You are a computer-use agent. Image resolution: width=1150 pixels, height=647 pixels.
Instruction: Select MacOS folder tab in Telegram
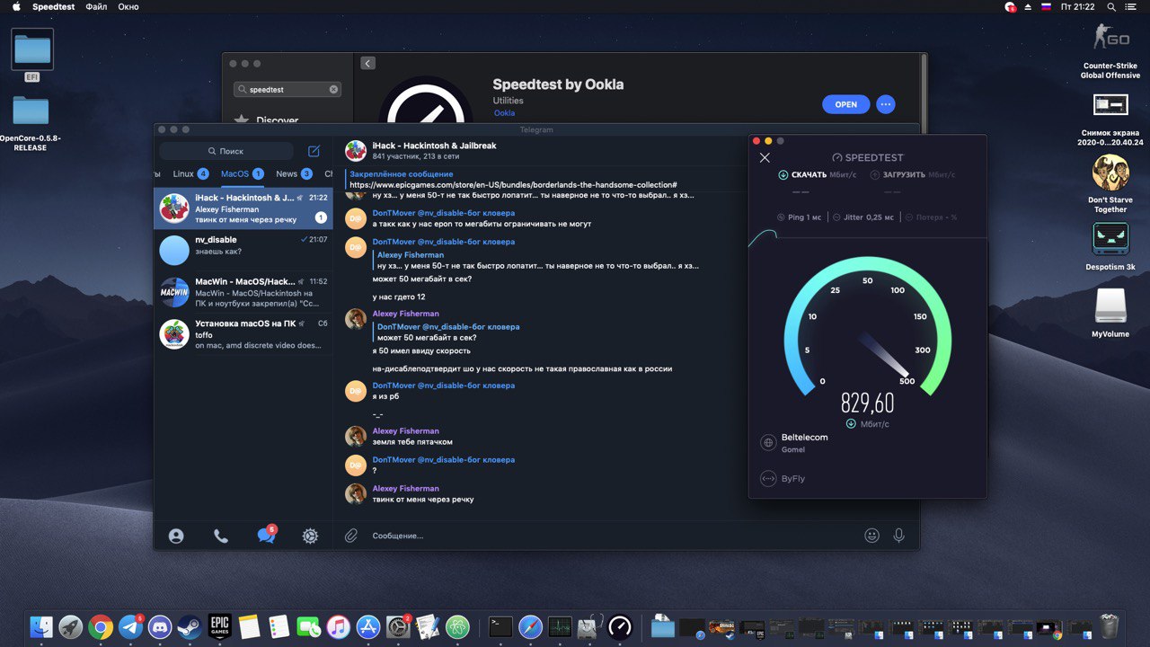pyautogui.click(x=242, y=173)
